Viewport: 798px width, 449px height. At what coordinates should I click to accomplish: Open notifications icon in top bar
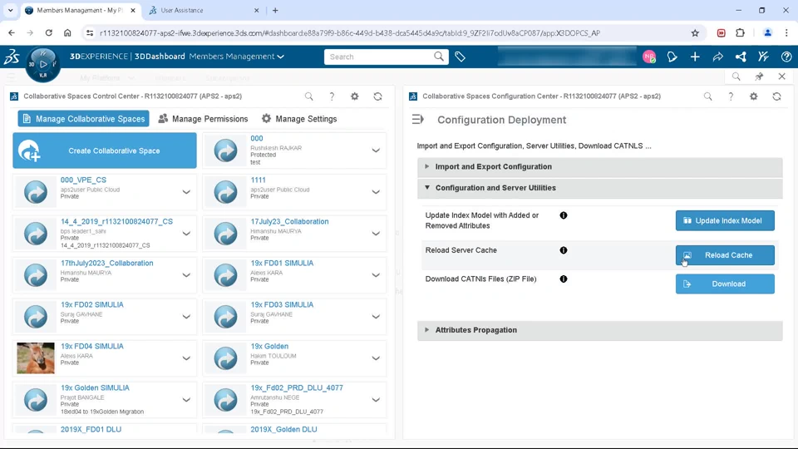point(672,57)
